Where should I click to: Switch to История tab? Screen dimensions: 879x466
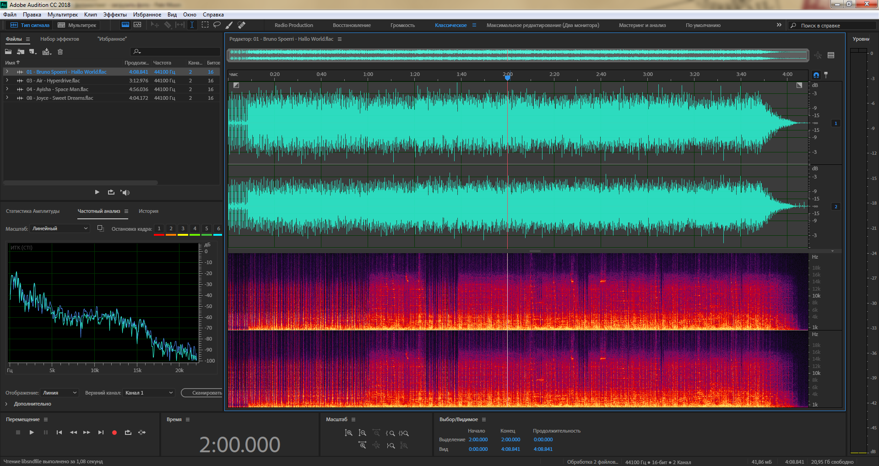[x=148, y=211]
